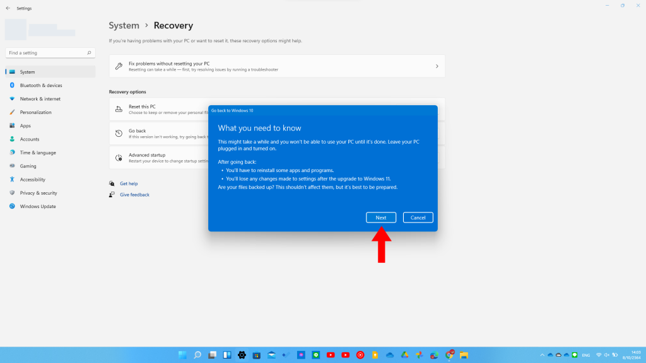Screen dimensions: 646x363
Task: Click the Gaming controller icon
Action: coord(12,166)
